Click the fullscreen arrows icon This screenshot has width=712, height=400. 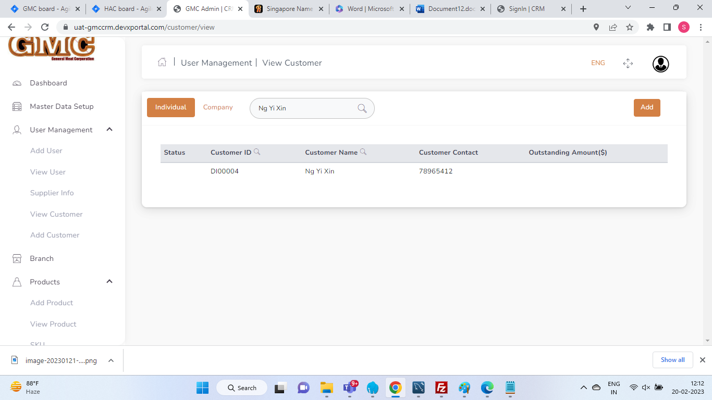628,64
